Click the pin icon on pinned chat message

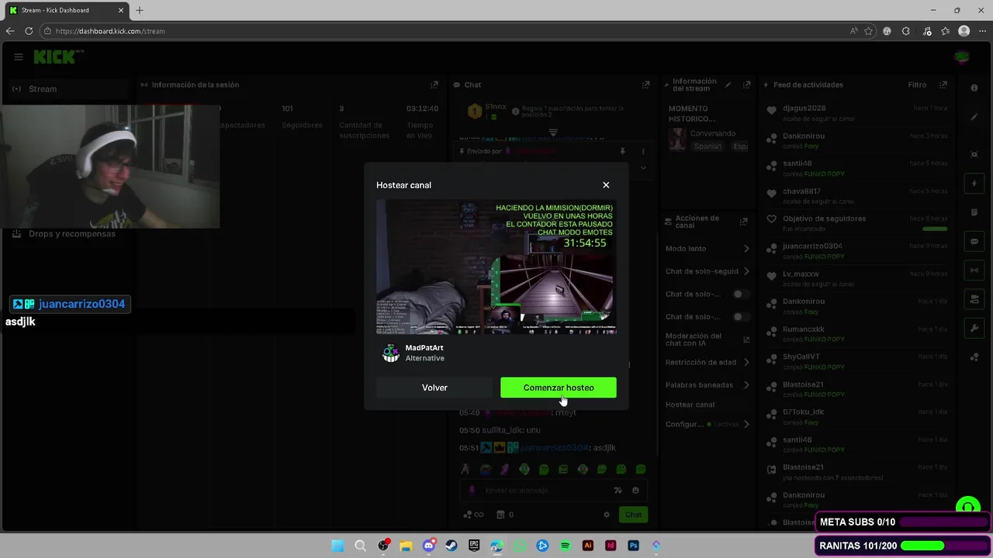coord(622,151)
